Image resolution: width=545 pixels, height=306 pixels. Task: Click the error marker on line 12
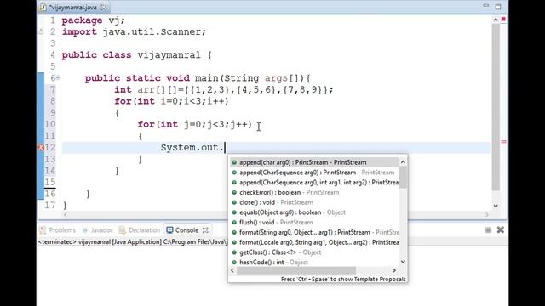pos(41,147)
